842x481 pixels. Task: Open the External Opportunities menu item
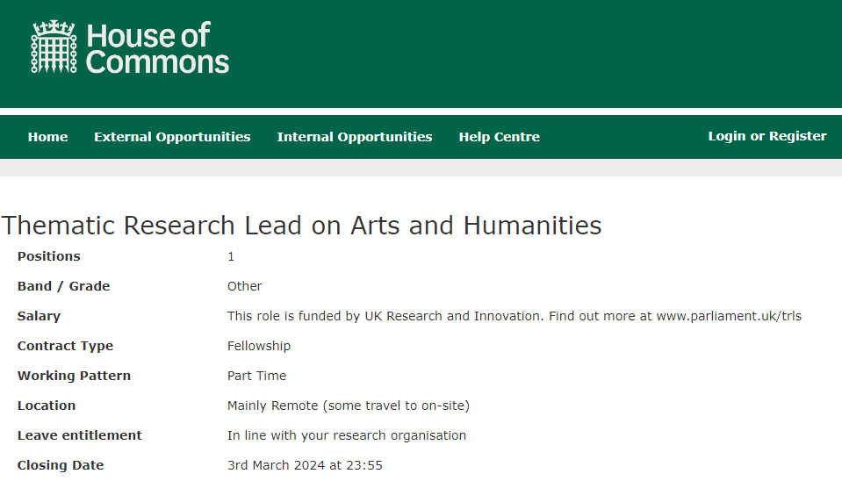pyautogui.click(x=172, y=137)
